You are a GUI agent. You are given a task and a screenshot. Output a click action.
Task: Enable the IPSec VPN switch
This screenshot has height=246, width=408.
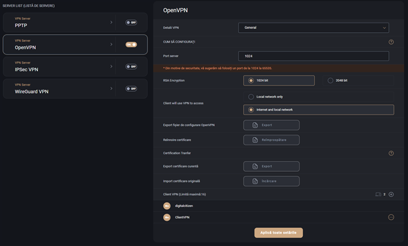click(131, 67)
